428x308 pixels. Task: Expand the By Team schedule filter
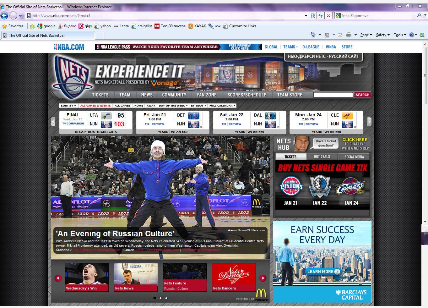(x=198, y=106)
